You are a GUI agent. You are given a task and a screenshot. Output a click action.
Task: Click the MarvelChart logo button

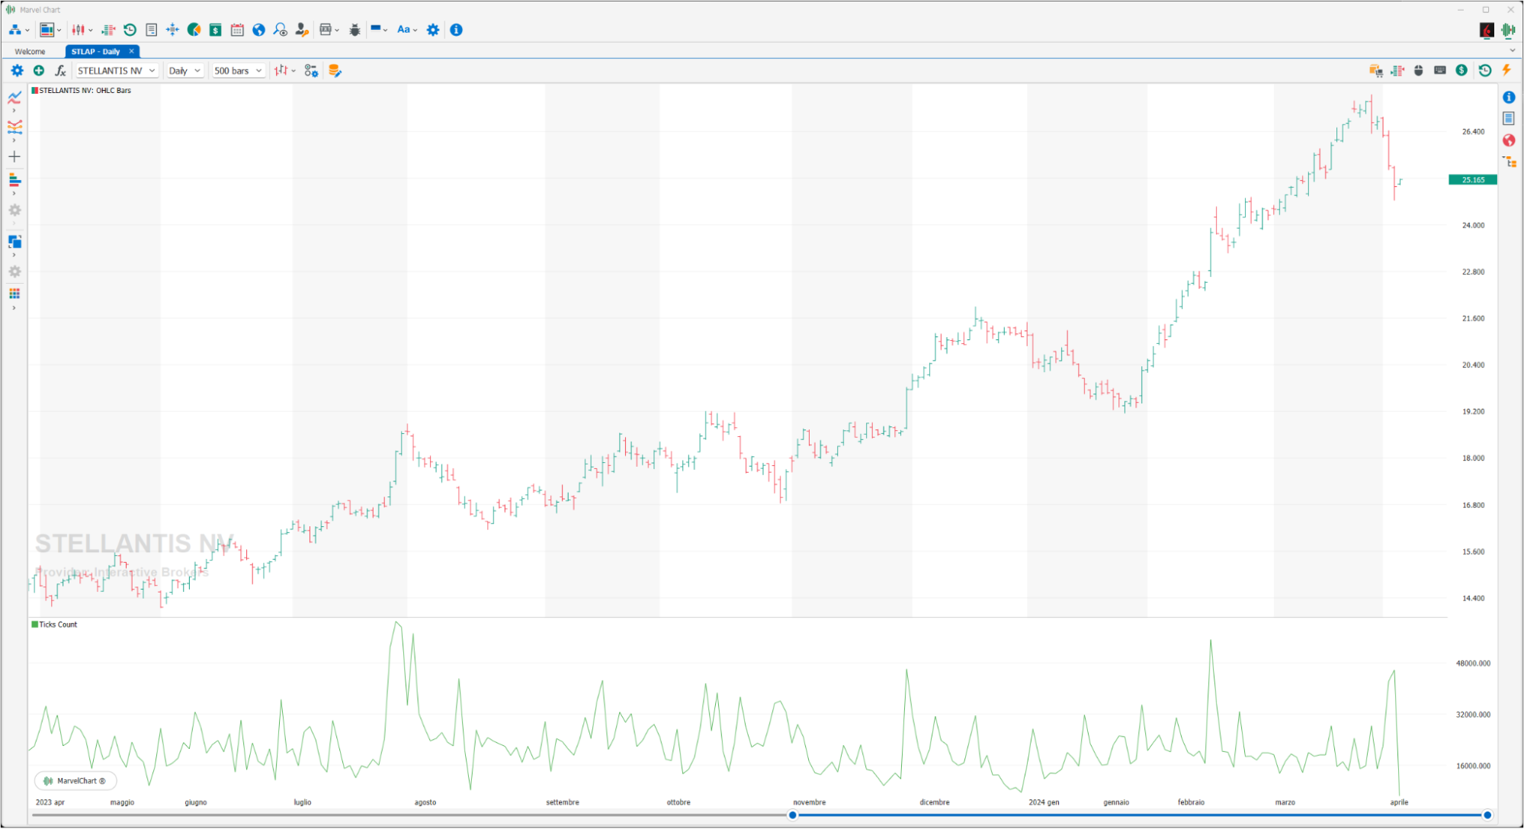click(75, 781)
